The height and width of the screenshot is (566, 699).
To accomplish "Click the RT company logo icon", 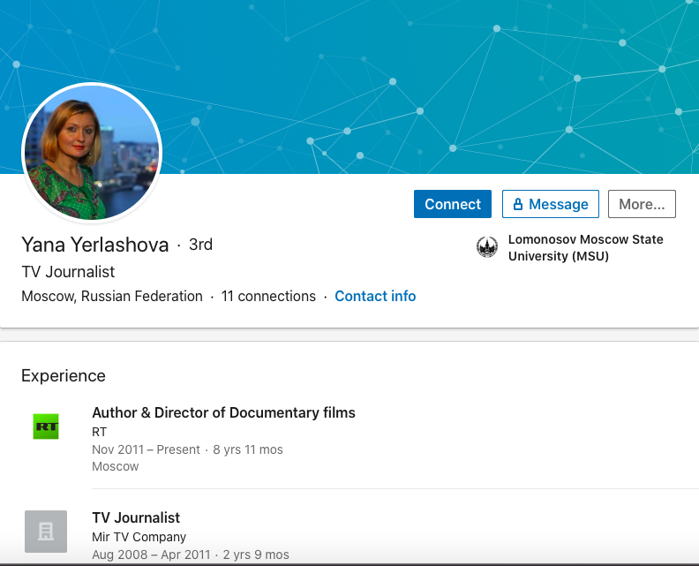I will point(45,426).
